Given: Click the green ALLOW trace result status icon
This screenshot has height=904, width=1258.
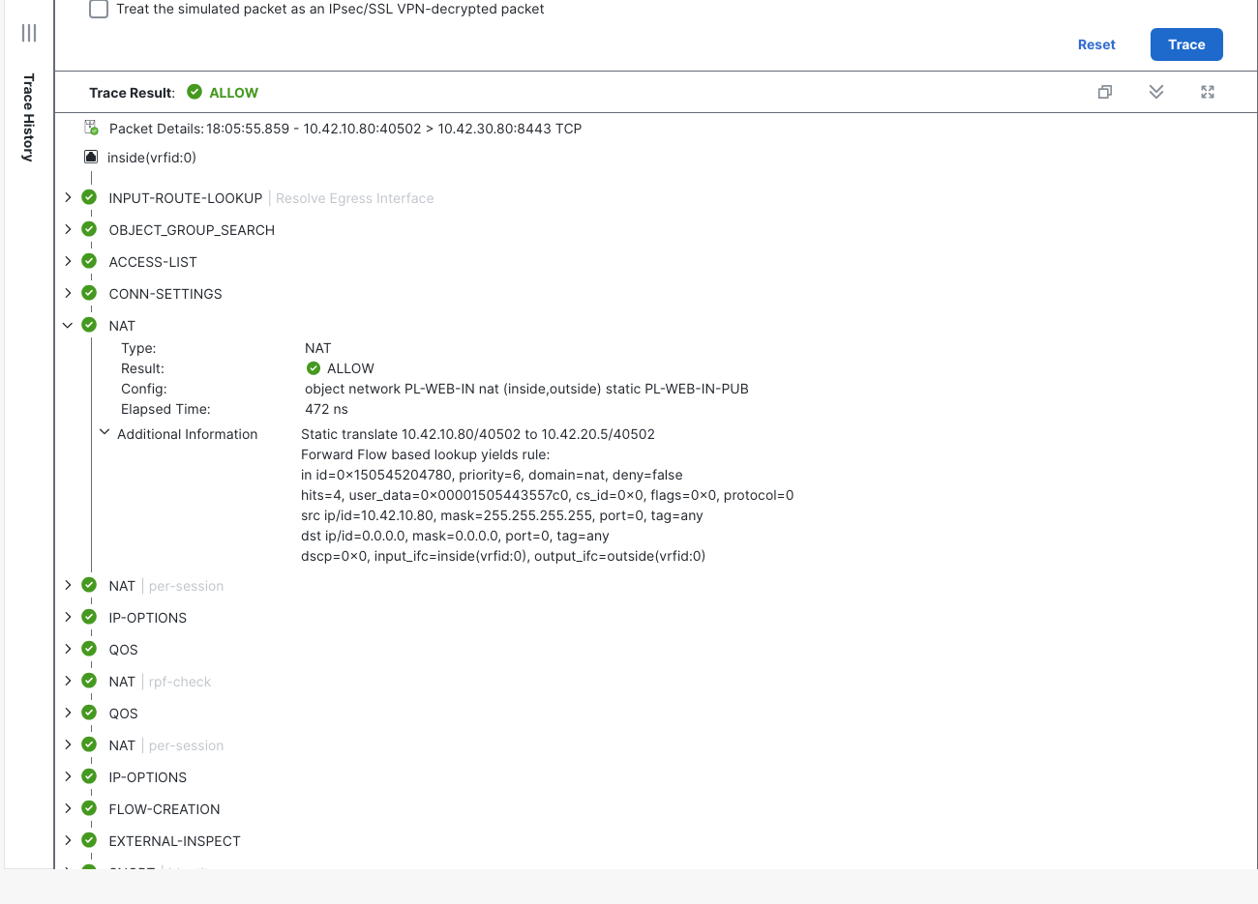Looking at the screenshot, I should (195, 92).
